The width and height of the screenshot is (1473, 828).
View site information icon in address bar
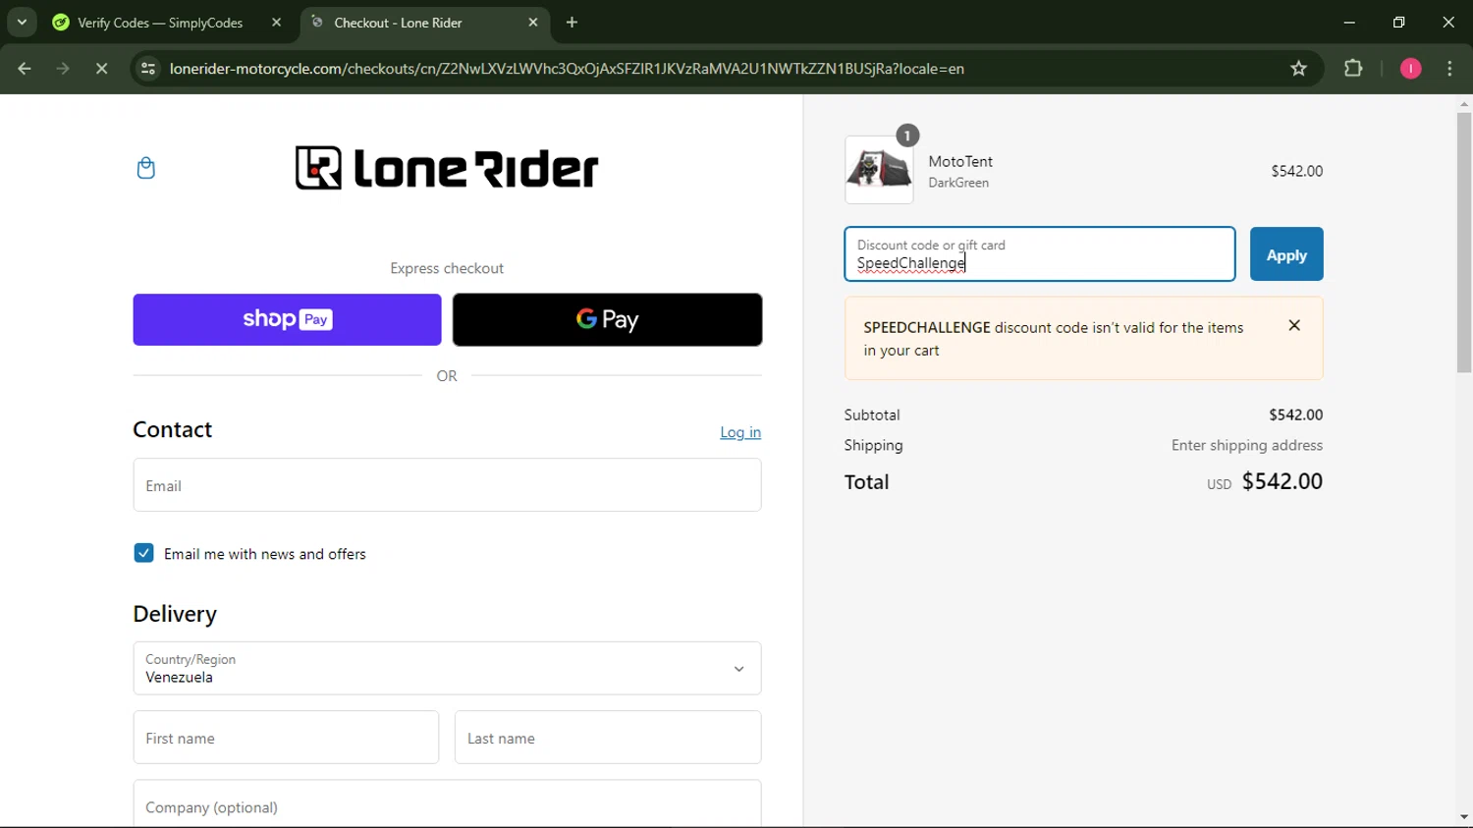click(x=148, y=69)
